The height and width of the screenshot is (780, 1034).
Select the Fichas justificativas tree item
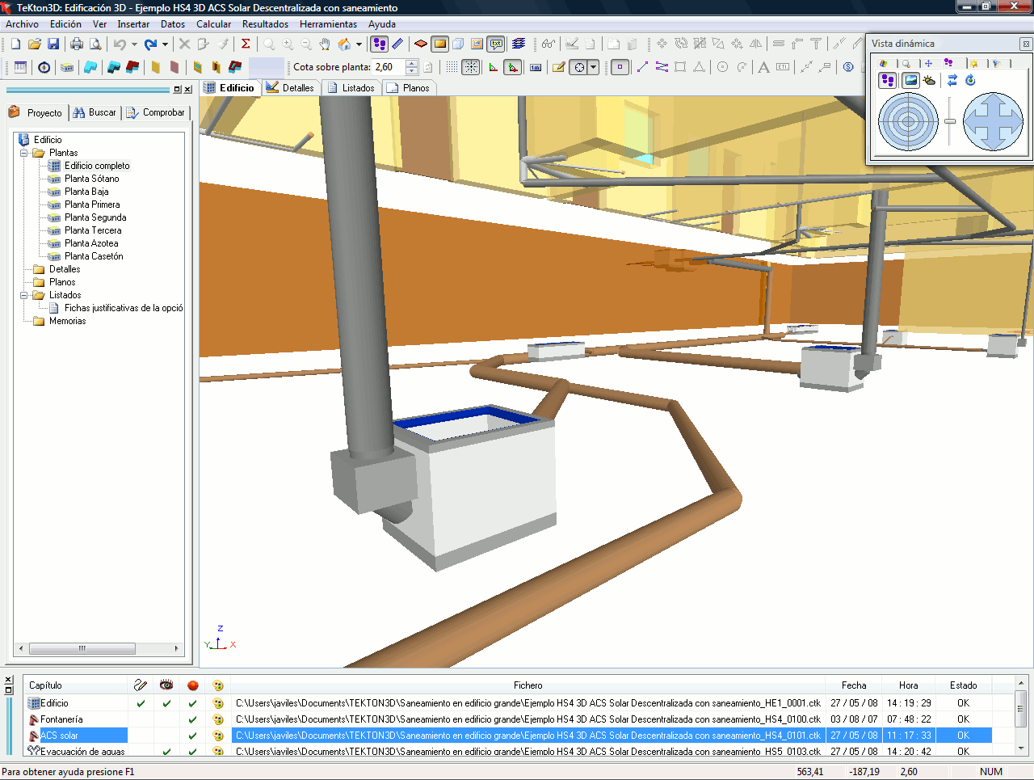(124, 308)
